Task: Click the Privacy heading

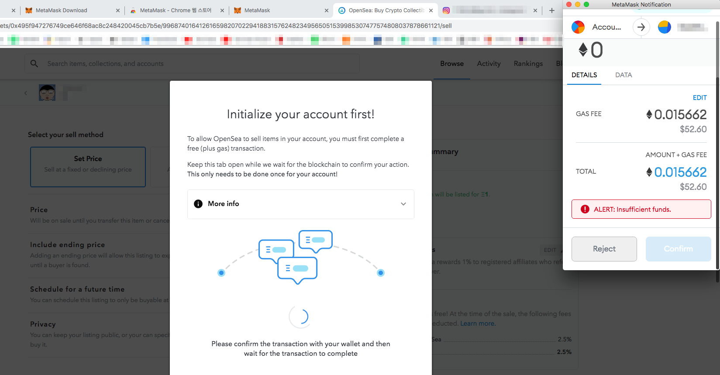Action: point(43,324)
